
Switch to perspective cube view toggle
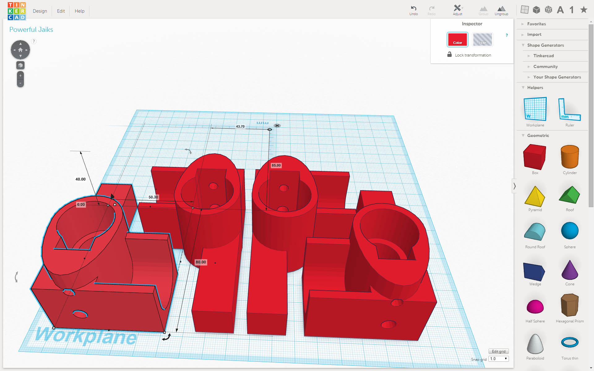pyautogui.click(x=20, y=65)
